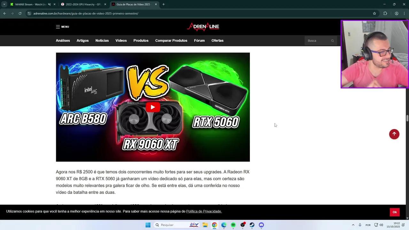This screenshot has width=409, height=230.
Task: Click the red scroll-to-top arrow button
Action: click(394, 134)
